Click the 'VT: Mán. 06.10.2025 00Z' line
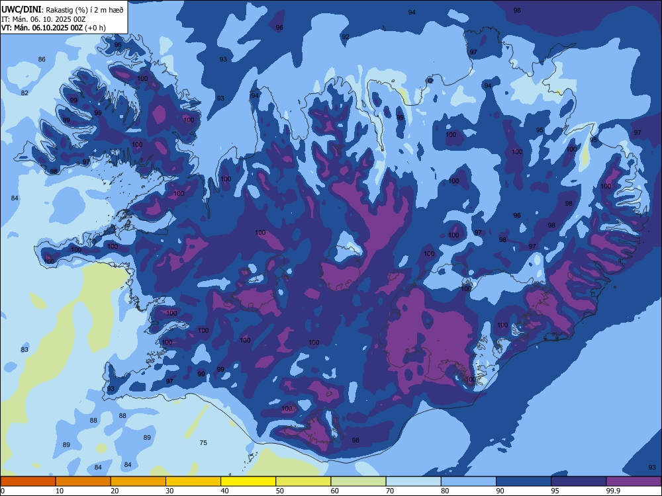The height and width of the screenshot is (496, 662). (42, 28)
